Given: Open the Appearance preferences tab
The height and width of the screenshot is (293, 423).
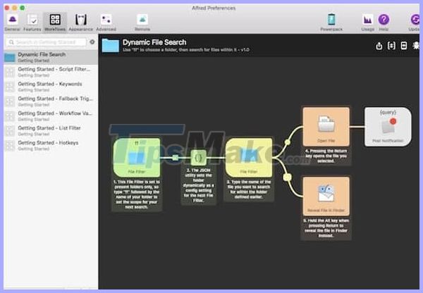Looking at the screenshot, I should (x=80, y=23).
